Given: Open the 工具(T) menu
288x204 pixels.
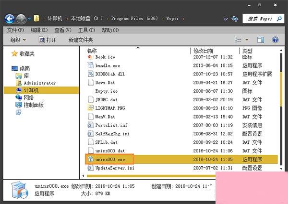Looking at the screenshot, I should 87,30.
